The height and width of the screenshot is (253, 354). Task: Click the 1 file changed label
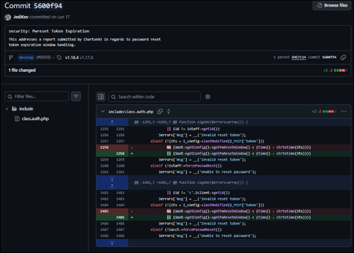[22, 70]
